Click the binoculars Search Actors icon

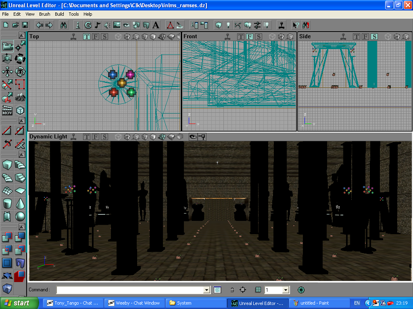coord(63,25)
